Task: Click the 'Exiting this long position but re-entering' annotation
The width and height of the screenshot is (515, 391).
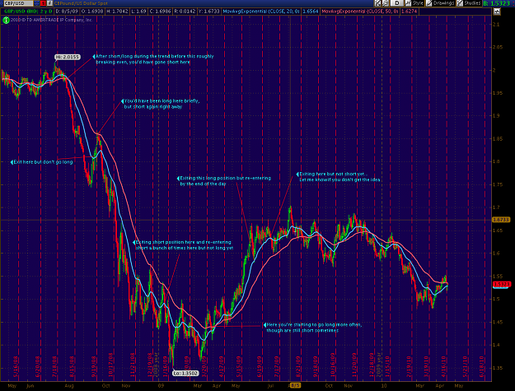Action: click(x=224, y=181)
